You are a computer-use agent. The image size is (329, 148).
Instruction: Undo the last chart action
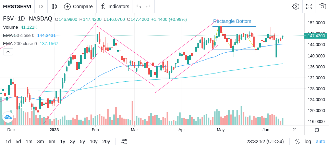coord(138,6)
